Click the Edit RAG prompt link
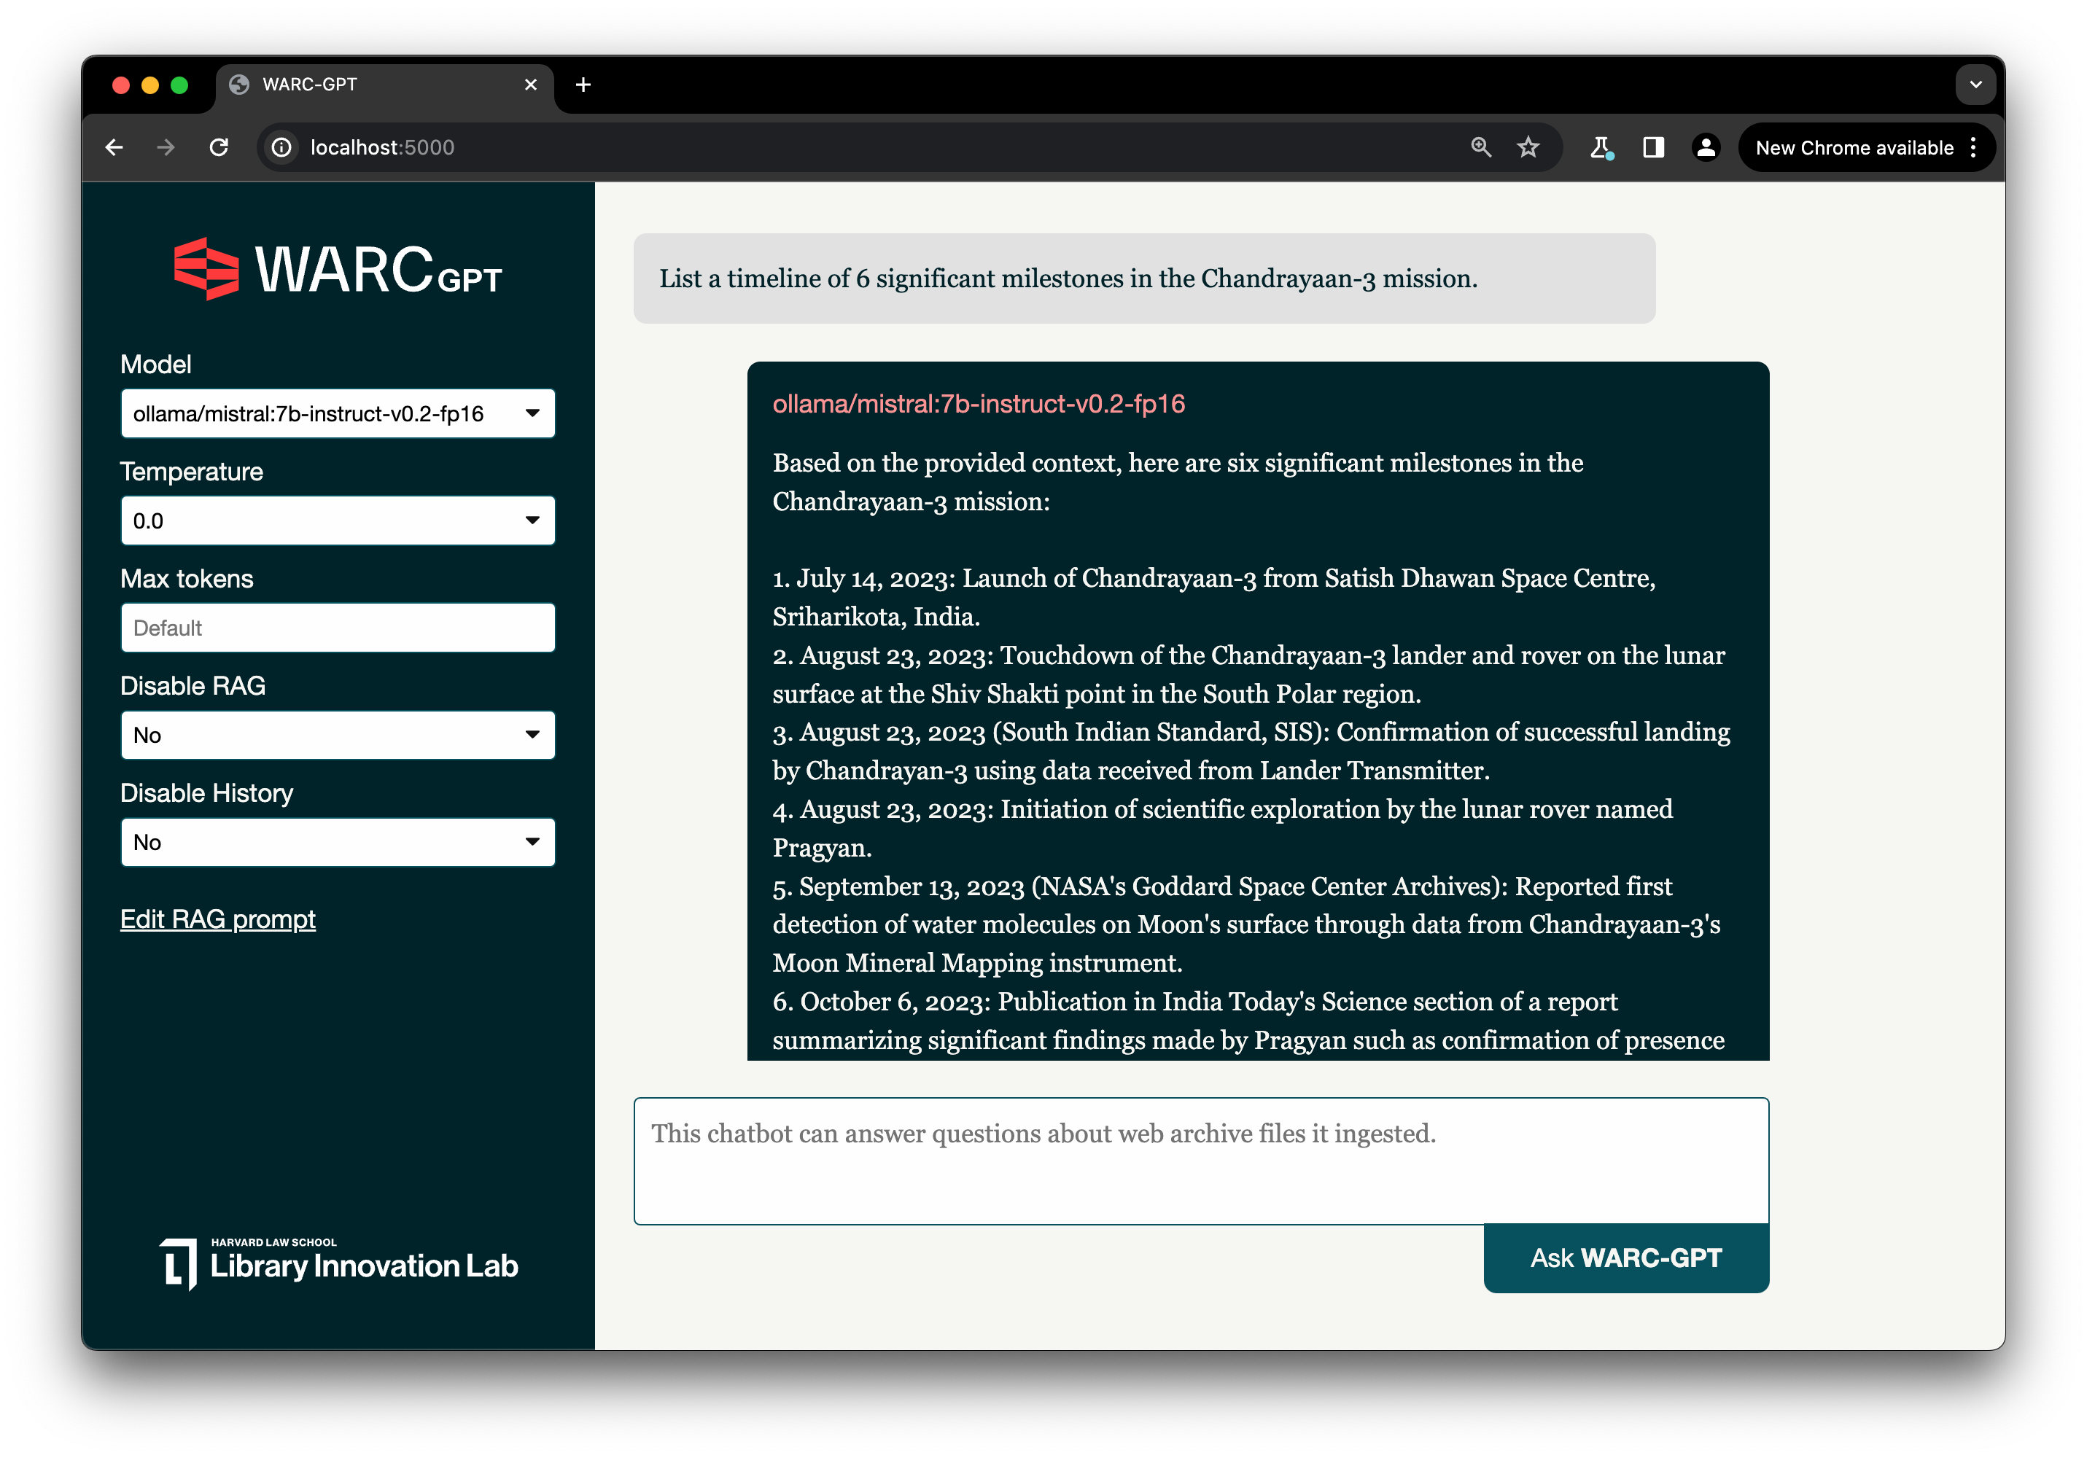 point(219,919)
